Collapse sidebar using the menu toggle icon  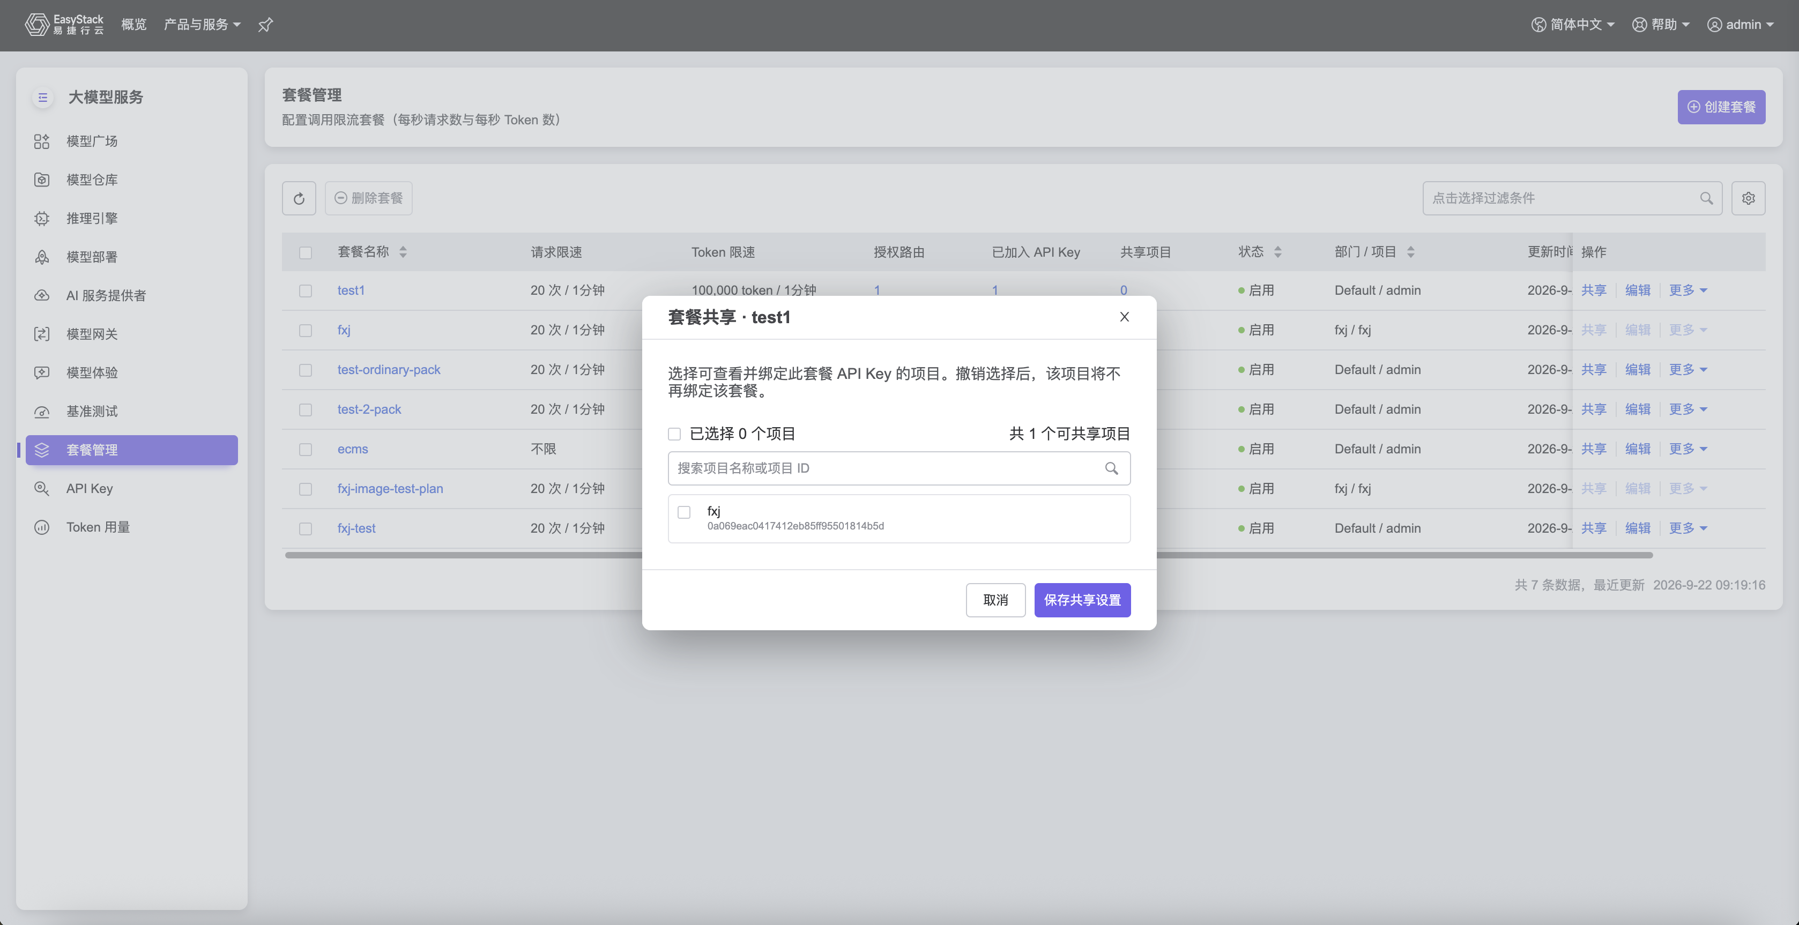point(42,97)
